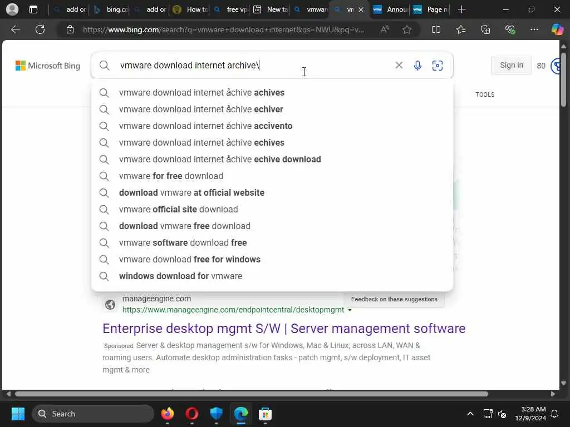The height and width of the screenshot is (427, 570).
Task: Select 'download vmware free download' suggestion
Action: (272, 226)
